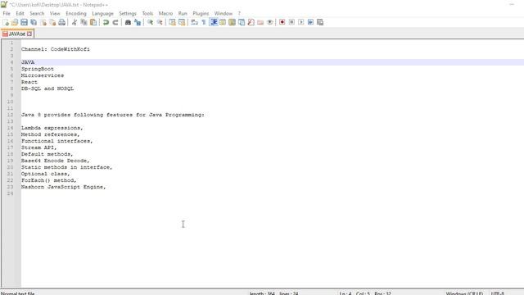Image resolution: width=524 pixels, height=295 pixels.
Task: Click line number 24 in the margin
Action: point(11,193)
